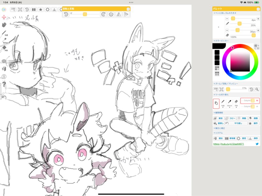The image size is (262, 196).
Task: Collapse ズーム／回転／プレビュー section
Action: [x=226, y=84]
